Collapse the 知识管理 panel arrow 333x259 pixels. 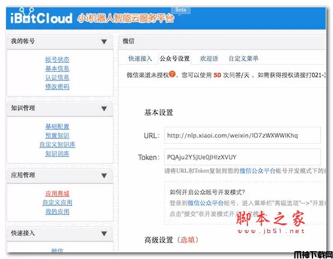(x=104, y=109)
